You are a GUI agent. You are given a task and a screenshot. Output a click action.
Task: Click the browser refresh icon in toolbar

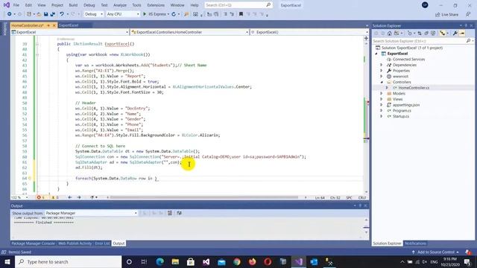click(x=174, y=14)
